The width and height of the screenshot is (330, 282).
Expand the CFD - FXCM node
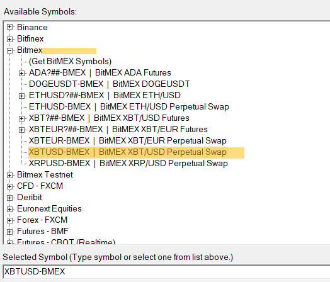pos(9,186)
